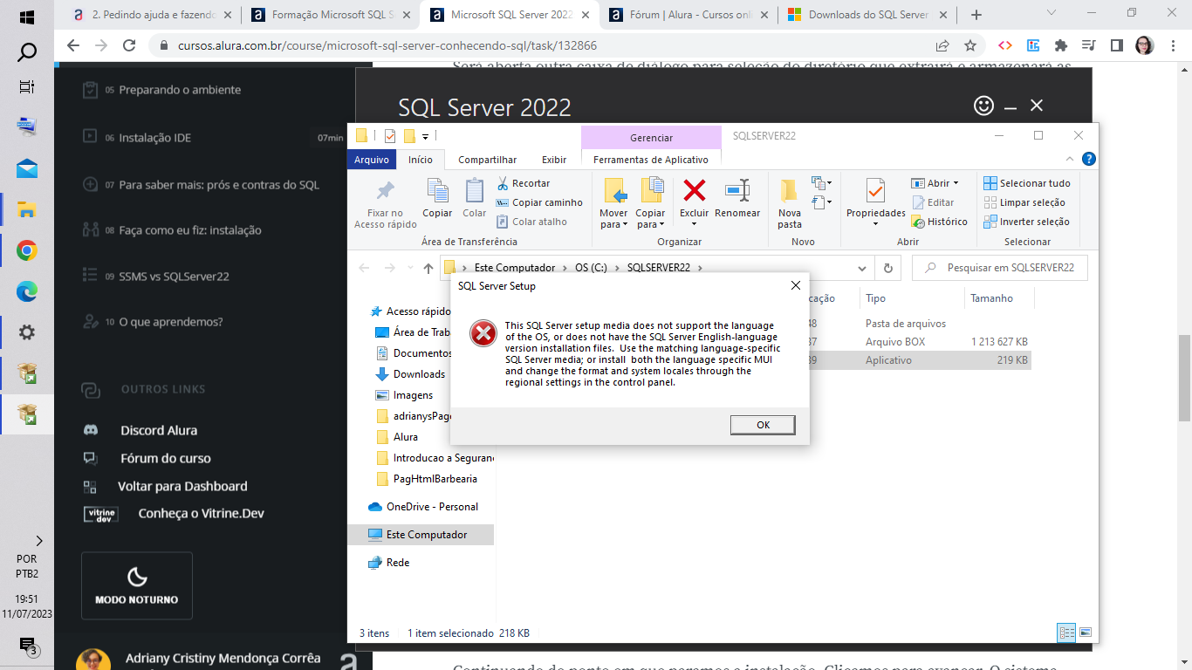
Task: Open Explorer help question mark icon
Action: (x=1088, y=159)
